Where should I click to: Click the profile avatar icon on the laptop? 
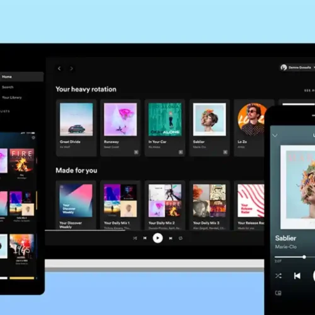tap(283, 67)
